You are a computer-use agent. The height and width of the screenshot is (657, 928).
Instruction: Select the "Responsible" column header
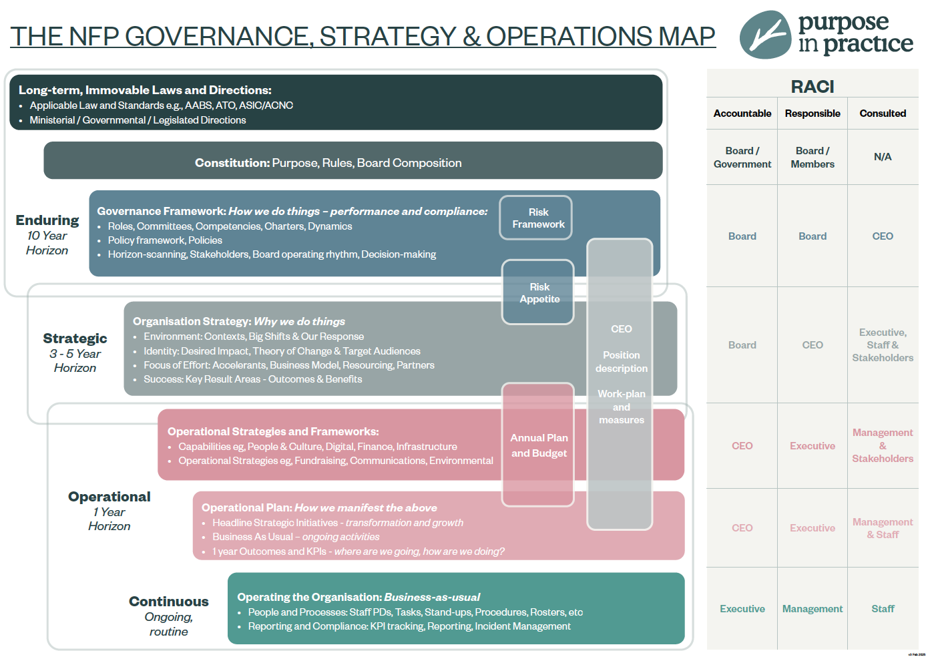[813, 114]
